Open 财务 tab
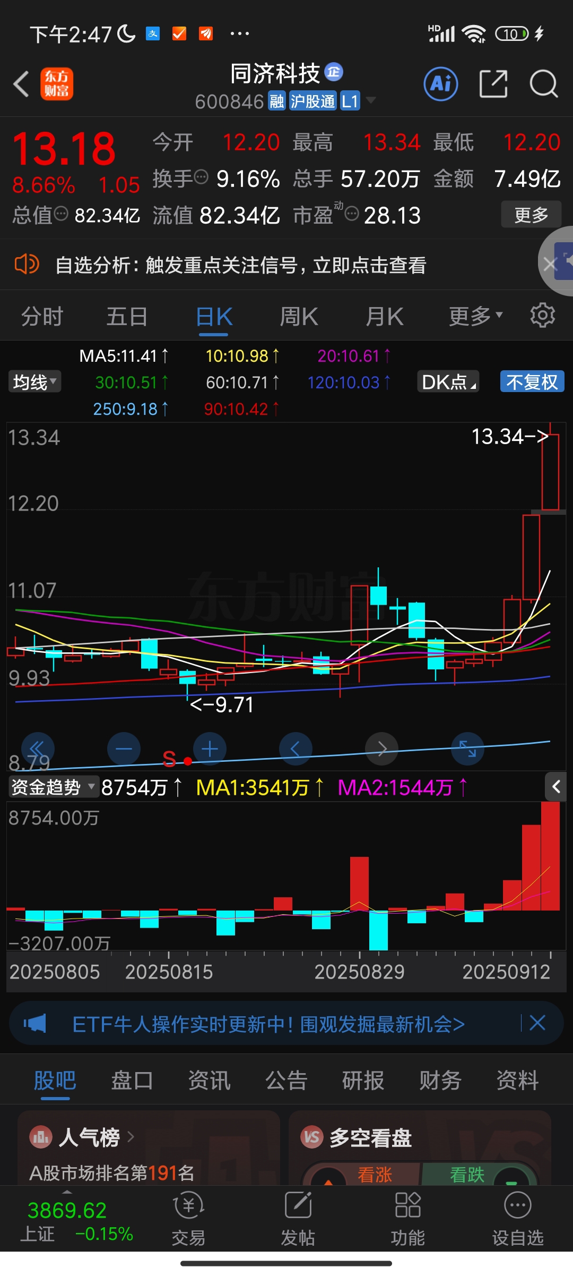This screenshot has height=1275, width=573. pos(440,1080)
